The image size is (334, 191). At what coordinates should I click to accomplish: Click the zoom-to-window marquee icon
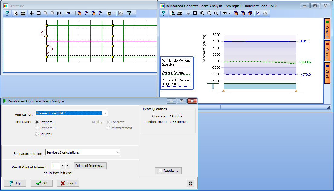coord(59,13)
